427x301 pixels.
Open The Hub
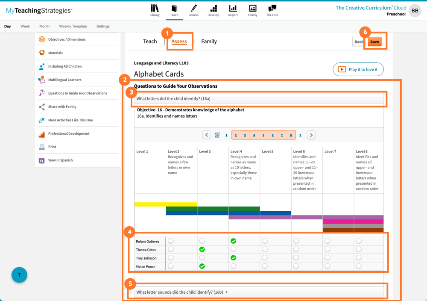point(272,10)
